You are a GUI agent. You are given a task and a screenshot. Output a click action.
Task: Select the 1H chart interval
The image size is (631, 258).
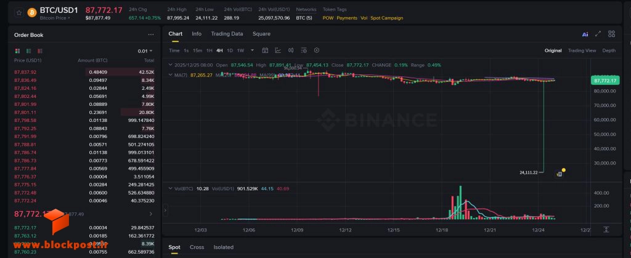pyautogui.click(x=210, y=50)
